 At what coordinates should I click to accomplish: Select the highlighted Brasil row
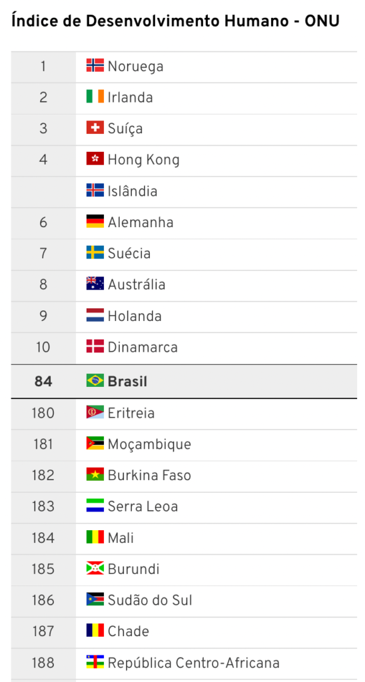(184, 382)
